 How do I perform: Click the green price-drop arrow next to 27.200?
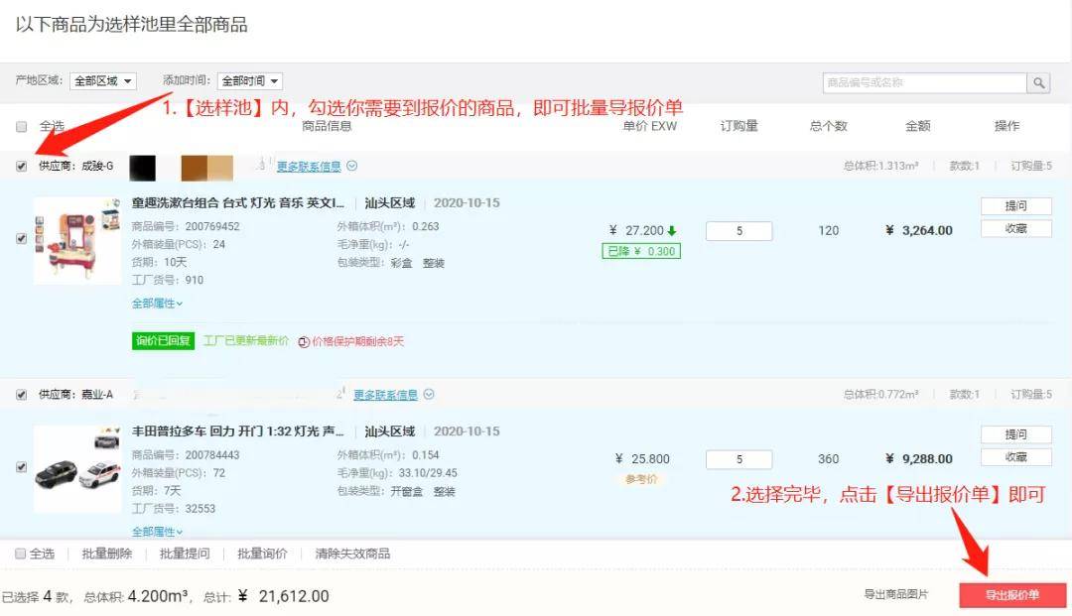pos(672,231)
